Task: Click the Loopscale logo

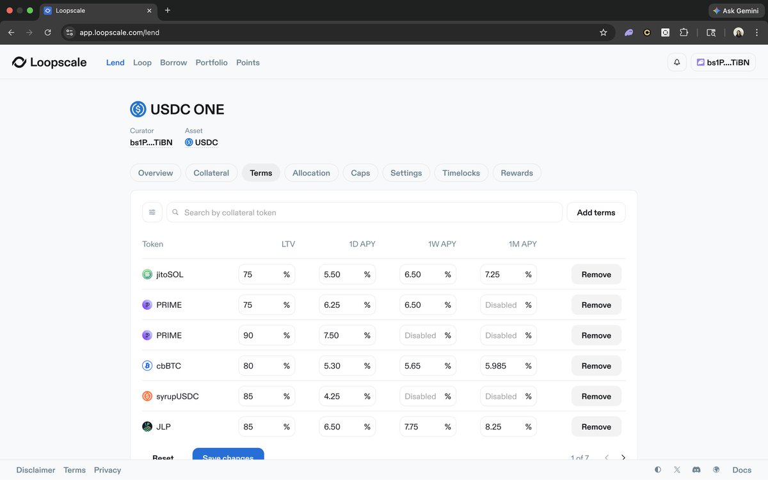Action: coord(49,62)
